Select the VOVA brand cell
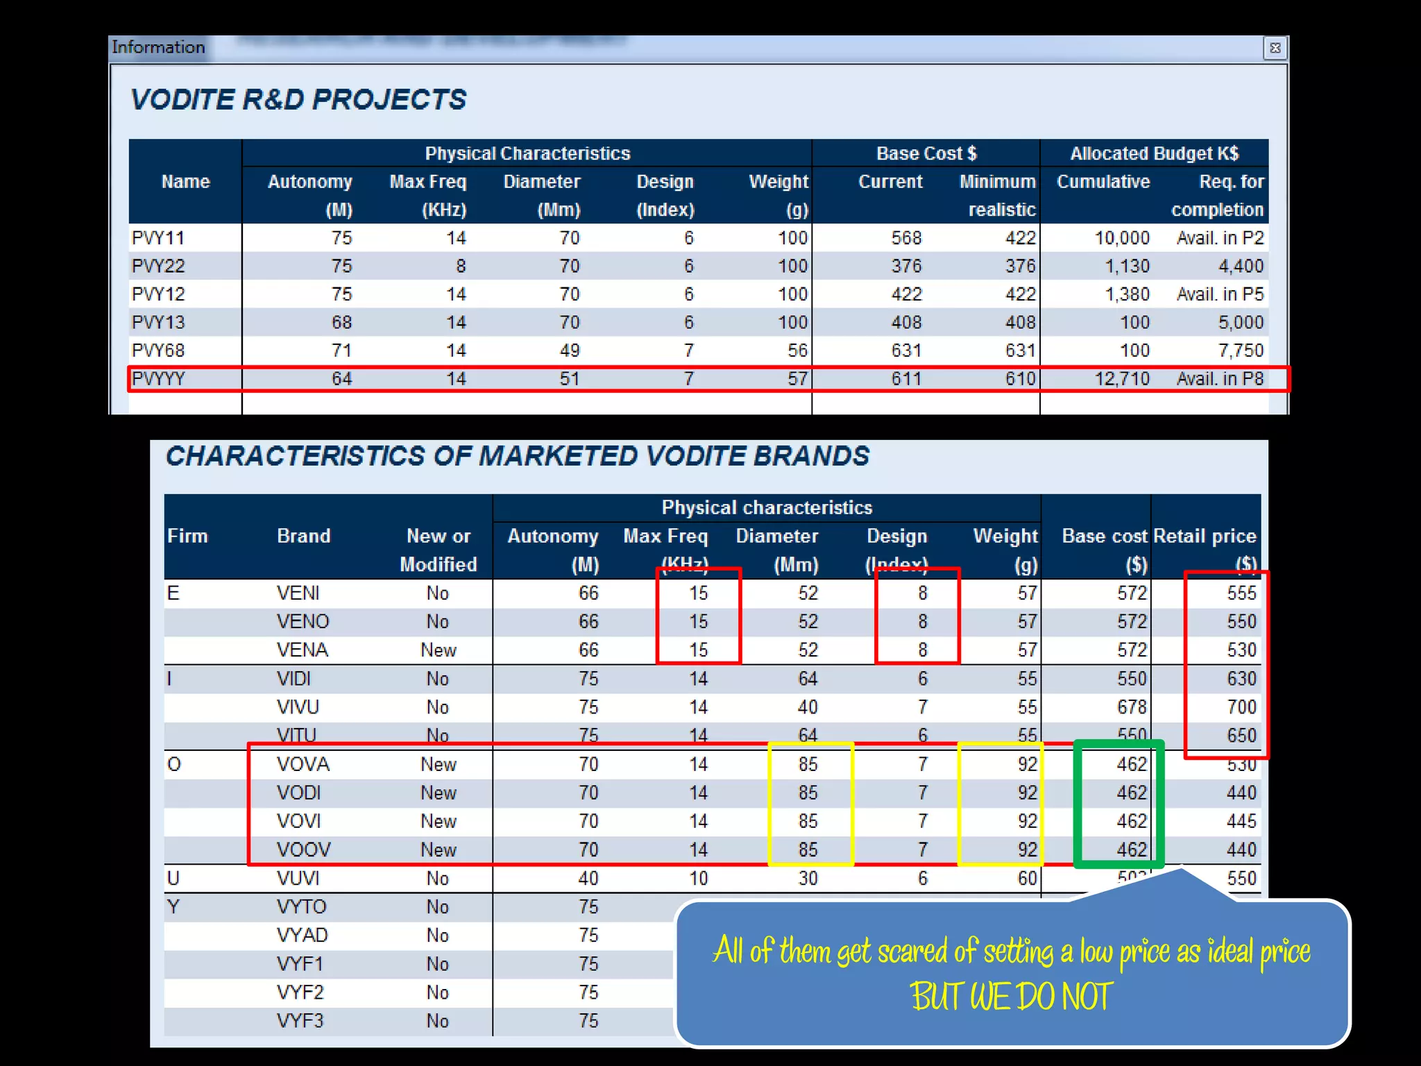The height and width of the screenshot is (1066, 1421). pos(303,764)
